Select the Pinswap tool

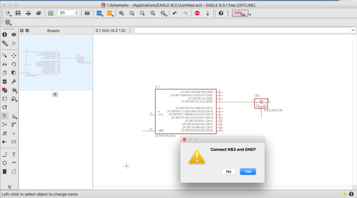point(5,99)
